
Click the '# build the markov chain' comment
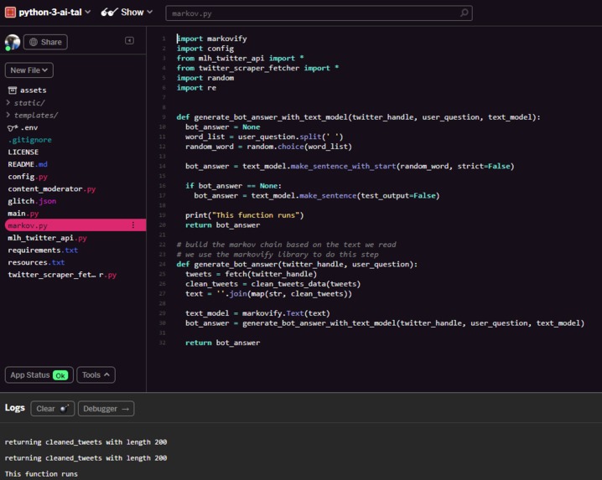tap(287, 245)
